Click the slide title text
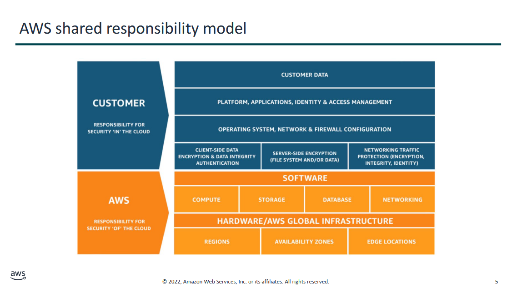The height and width of the screenshot is (288, 512). coord(133,28)
